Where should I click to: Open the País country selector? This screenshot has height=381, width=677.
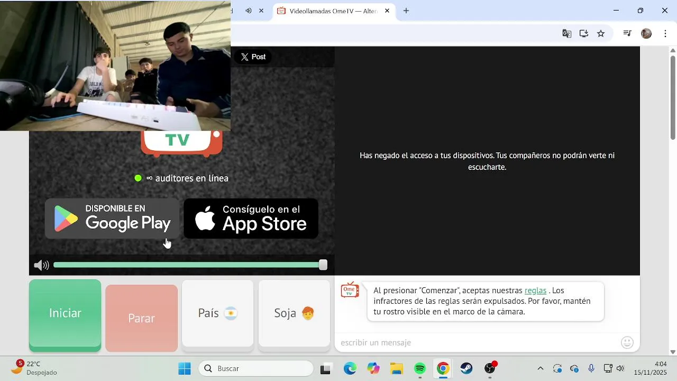pos(217,314)
